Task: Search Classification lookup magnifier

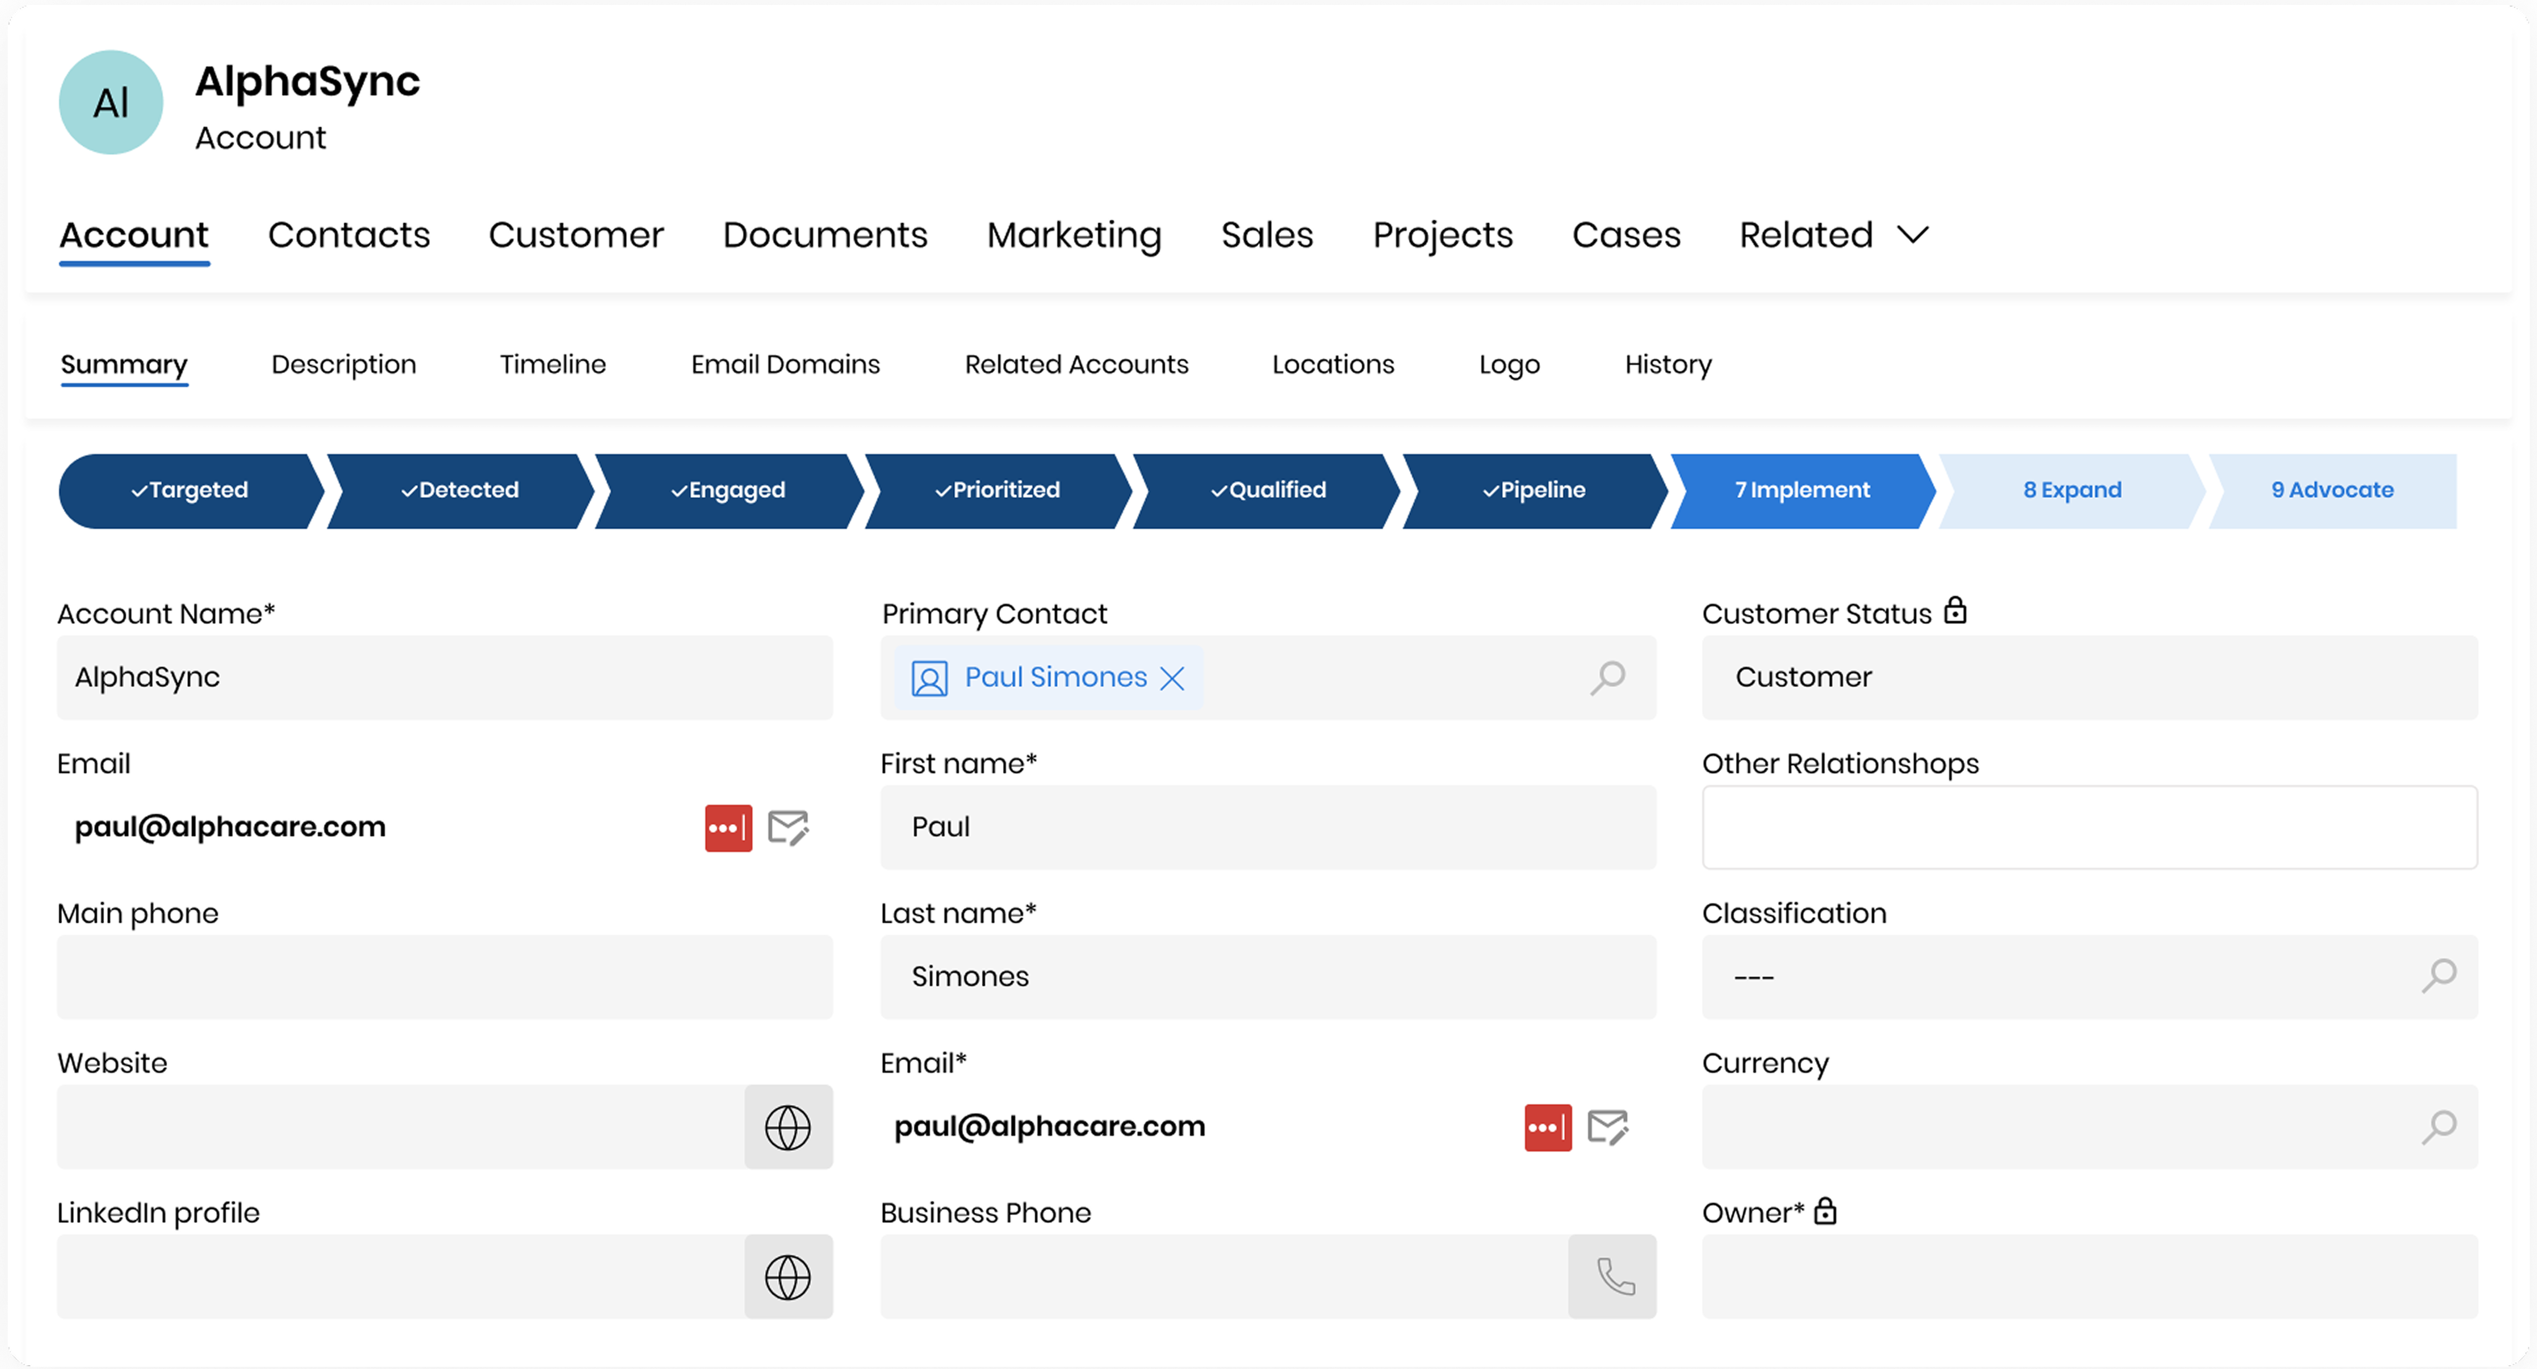Action: [x=2440, y=977]
